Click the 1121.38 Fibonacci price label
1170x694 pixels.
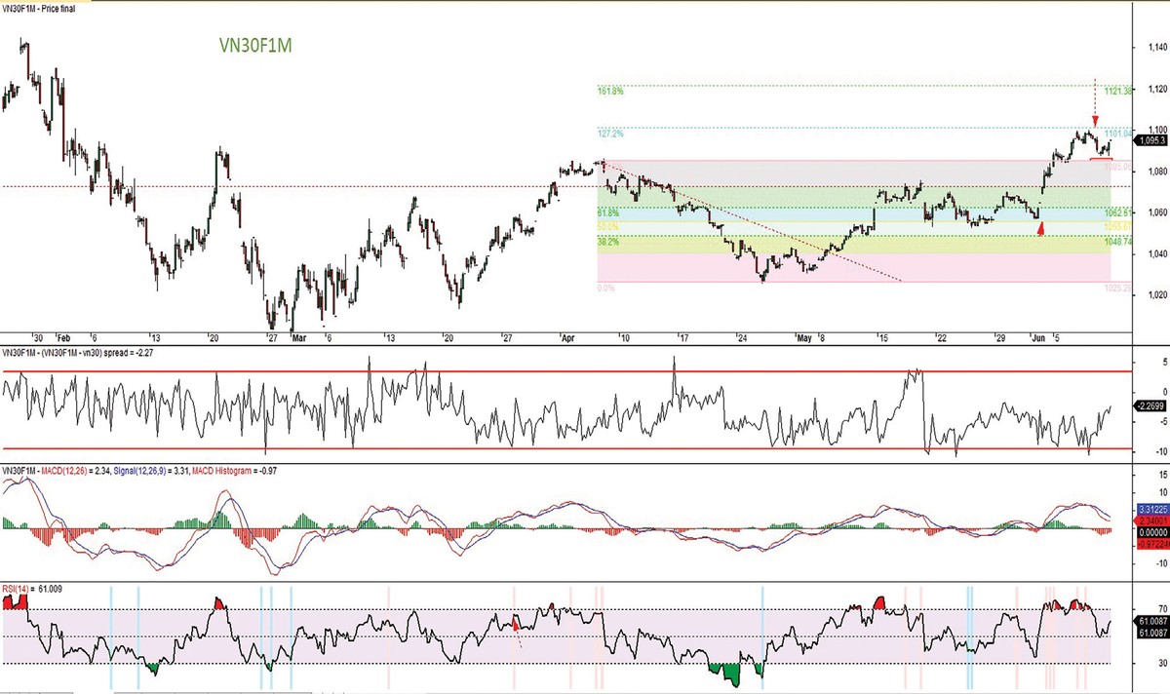[1116, 91]
